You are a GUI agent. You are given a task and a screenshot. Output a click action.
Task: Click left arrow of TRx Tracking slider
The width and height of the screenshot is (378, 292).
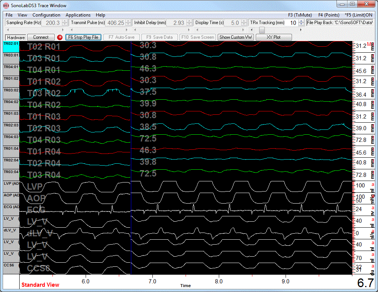coord(252,30)
